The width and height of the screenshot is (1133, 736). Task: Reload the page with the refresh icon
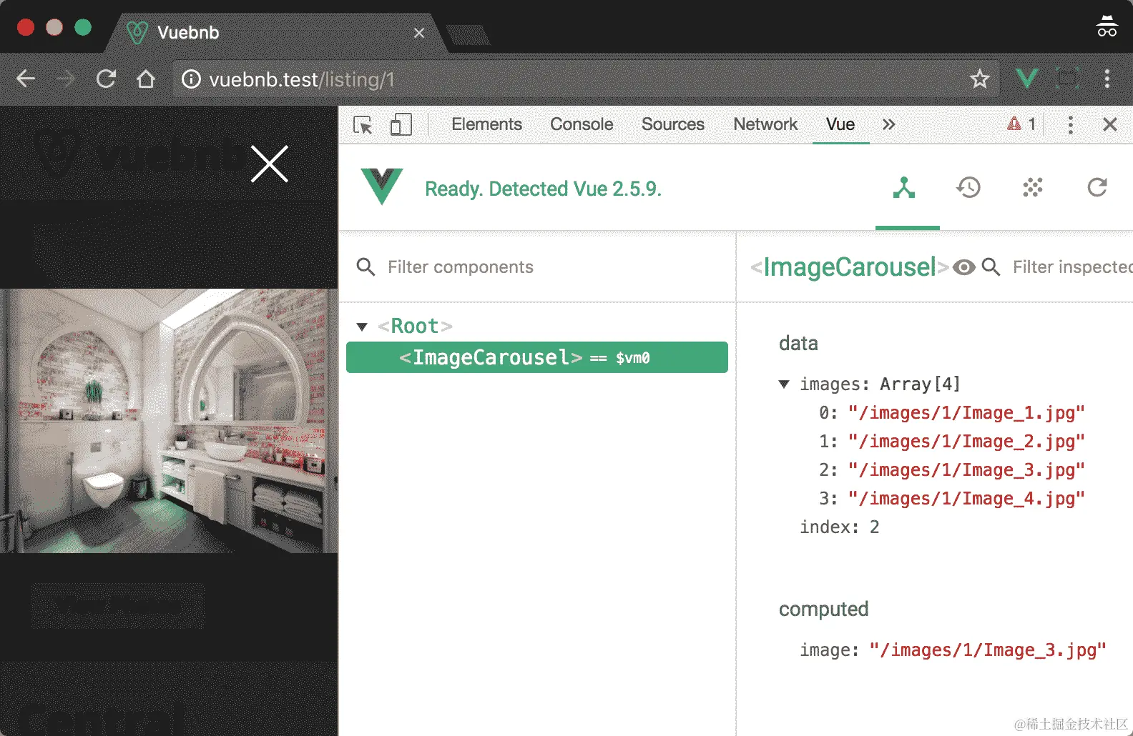(x=106, y=79)
